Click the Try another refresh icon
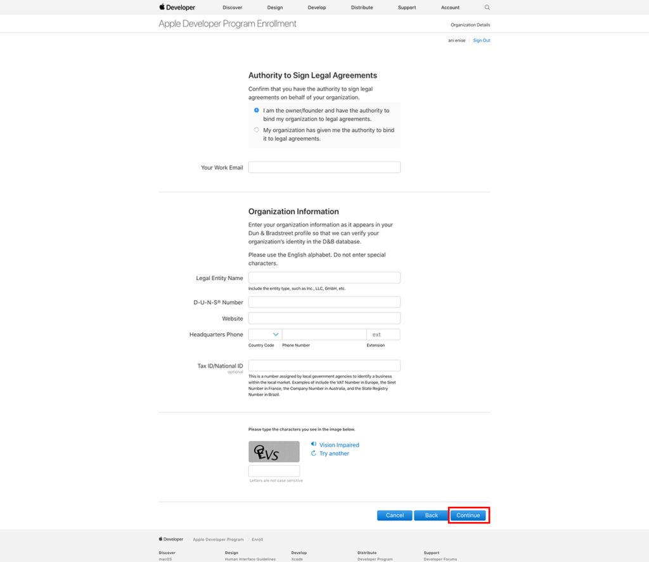The height and width of the screenshot is (562, 649). point(313,453)
